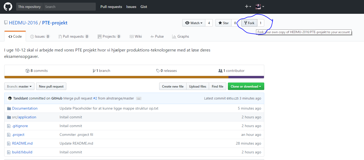Click '5 minutes ago' timestamp
This screenshot has height=160, width=364.
(249, 108)
